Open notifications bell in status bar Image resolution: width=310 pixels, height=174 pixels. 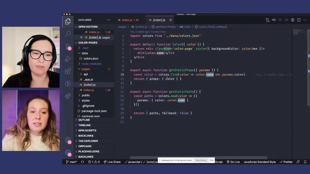pyautogui.click(x=305, y=162)
